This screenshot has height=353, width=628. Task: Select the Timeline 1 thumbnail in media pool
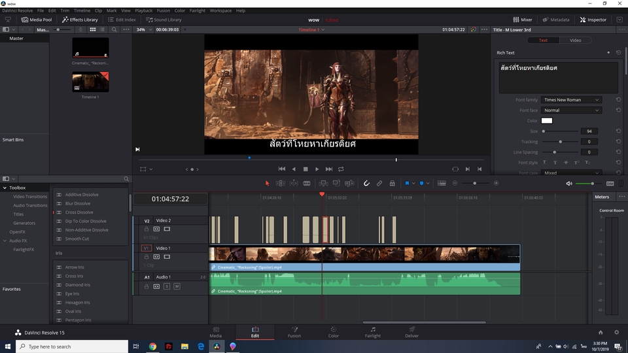point(90,82)
